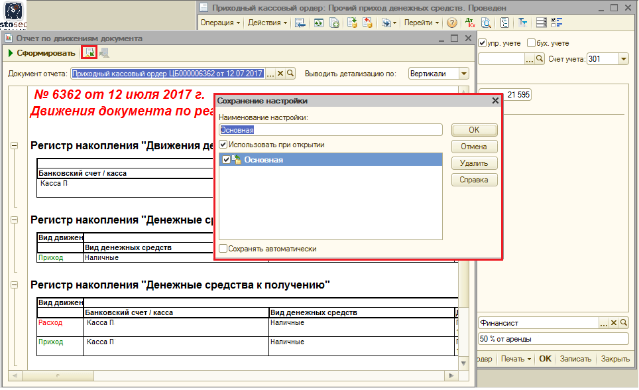The height and width of the screenshot is (390, 639).
Task: Open the Перейти menu
Action: pyautogui.click(x=422, y=23)
